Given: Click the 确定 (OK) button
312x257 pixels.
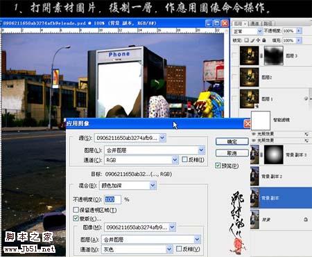Looking at the screenshot, I should [232, 141].
